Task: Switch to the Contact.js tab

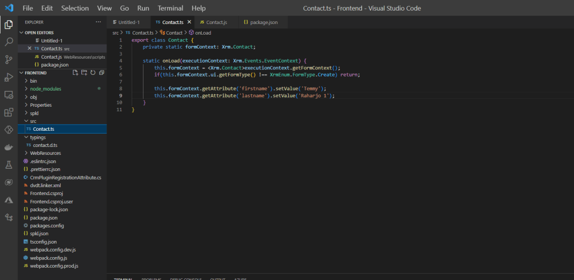Action: (216, 22)
